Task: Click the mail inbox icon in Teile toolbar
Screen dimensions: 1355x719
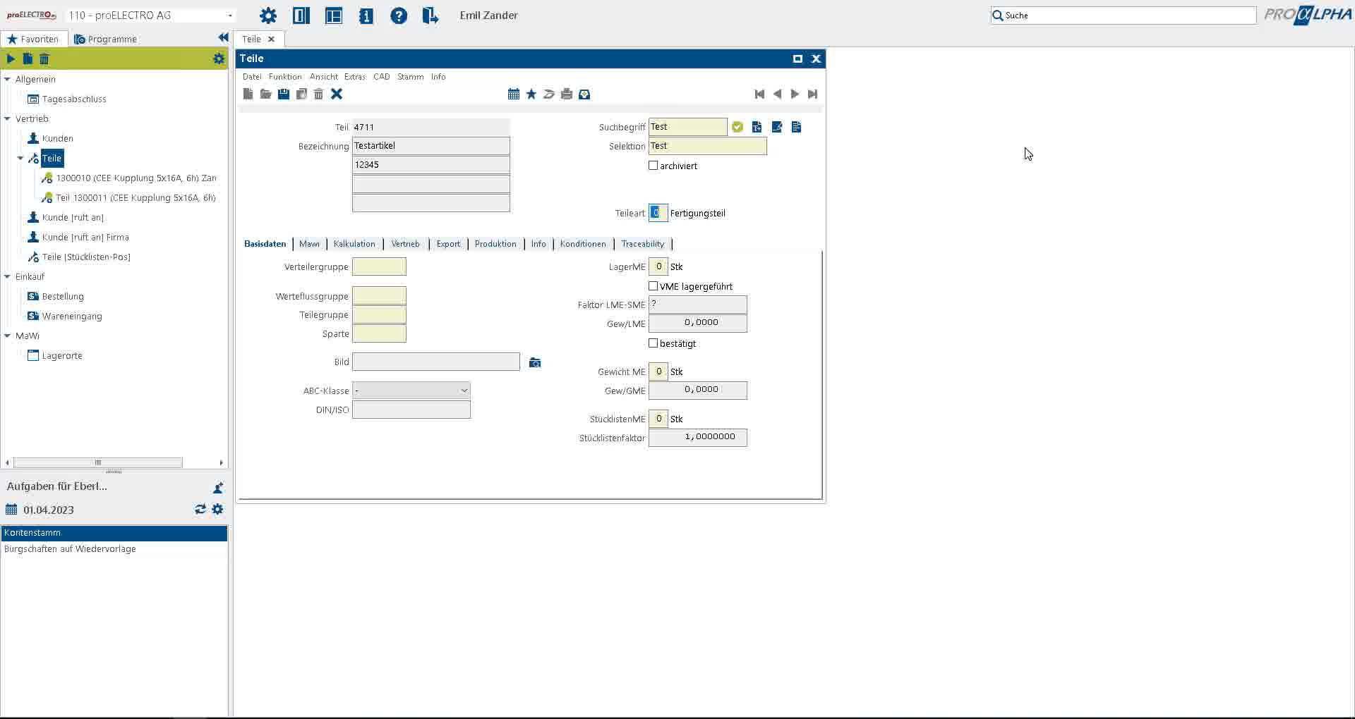Action: pos(584,94)
